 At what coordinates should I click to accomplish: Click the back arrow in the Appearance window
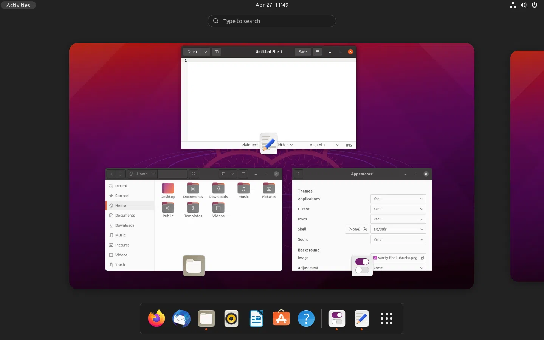[298, 174]
